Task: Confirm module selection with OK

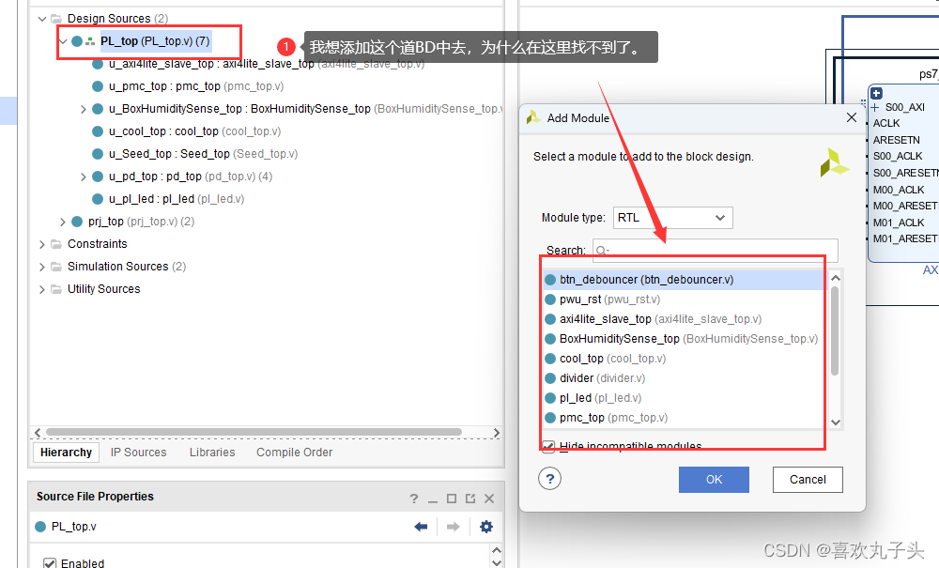Action: (x=714, y=479)
